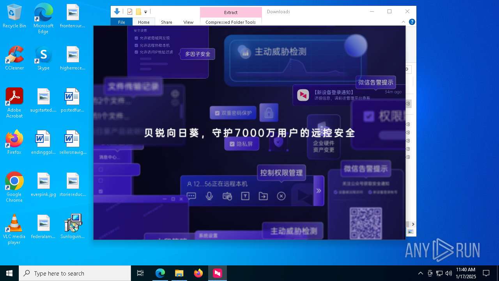Expand the hidden system tray icons
Screen dimensions: 499x281
pos(420,273)
